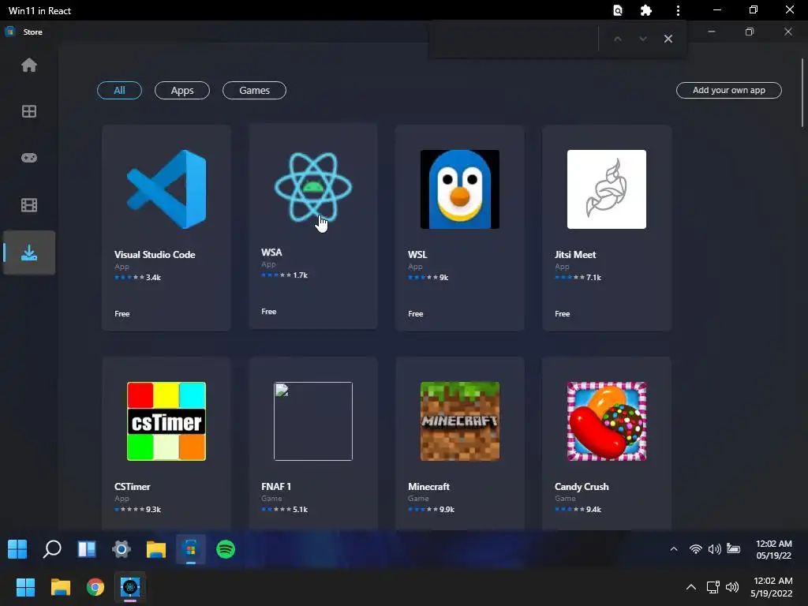Maximize the Store window
808x606 pixels.
(x=750, y=32)
